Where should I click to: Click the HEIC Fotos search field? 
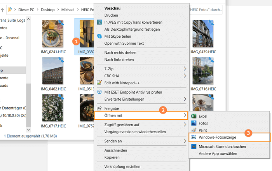tap(206, 10)
